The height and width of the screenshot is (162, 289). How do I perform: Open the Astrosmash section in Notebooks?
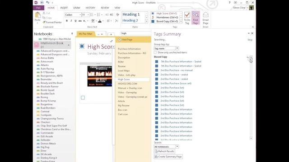pos(47,62)
